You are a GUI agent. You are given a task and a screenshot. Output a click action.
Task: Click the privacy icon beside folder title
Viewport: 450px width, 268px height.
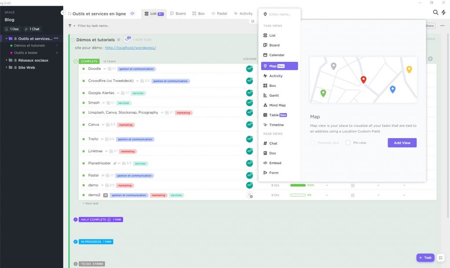132,14
